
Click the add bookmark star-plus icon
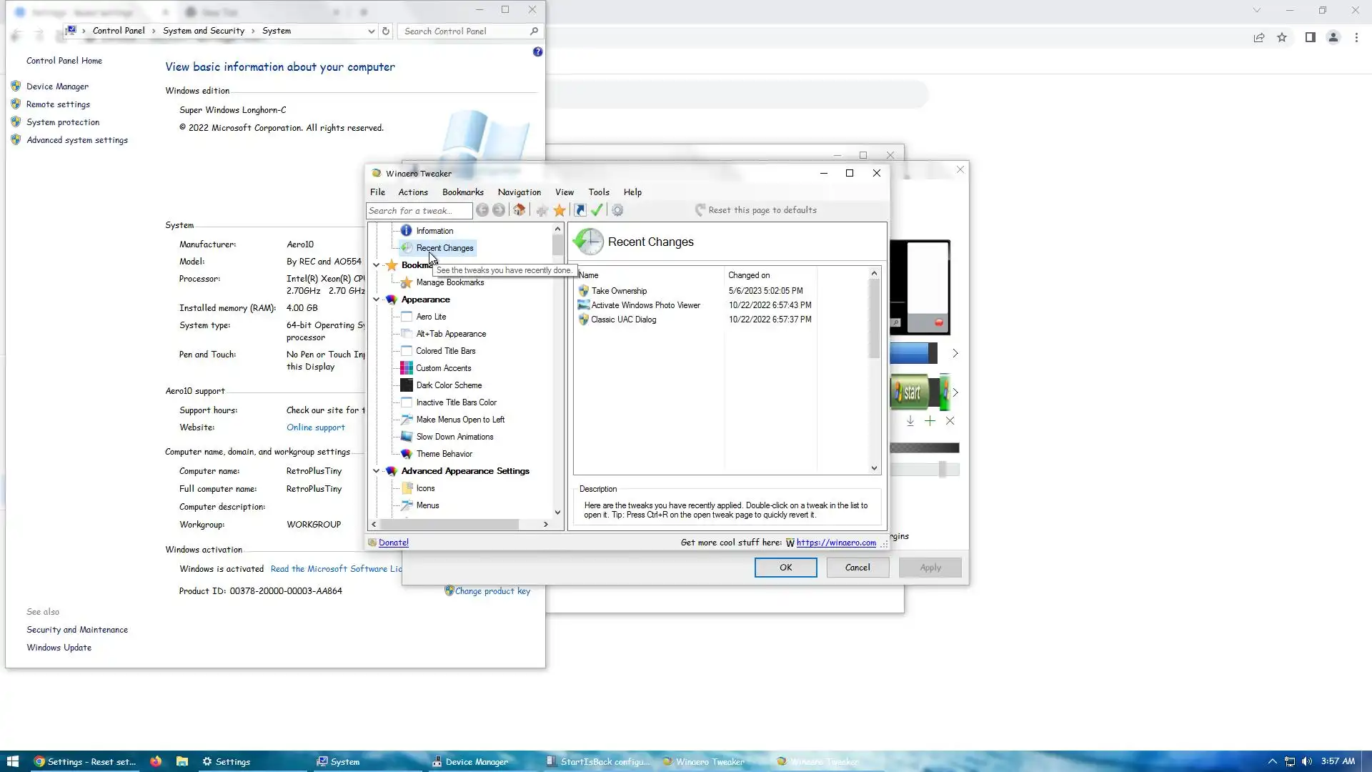pyautogui.click(x=542, y=210)
